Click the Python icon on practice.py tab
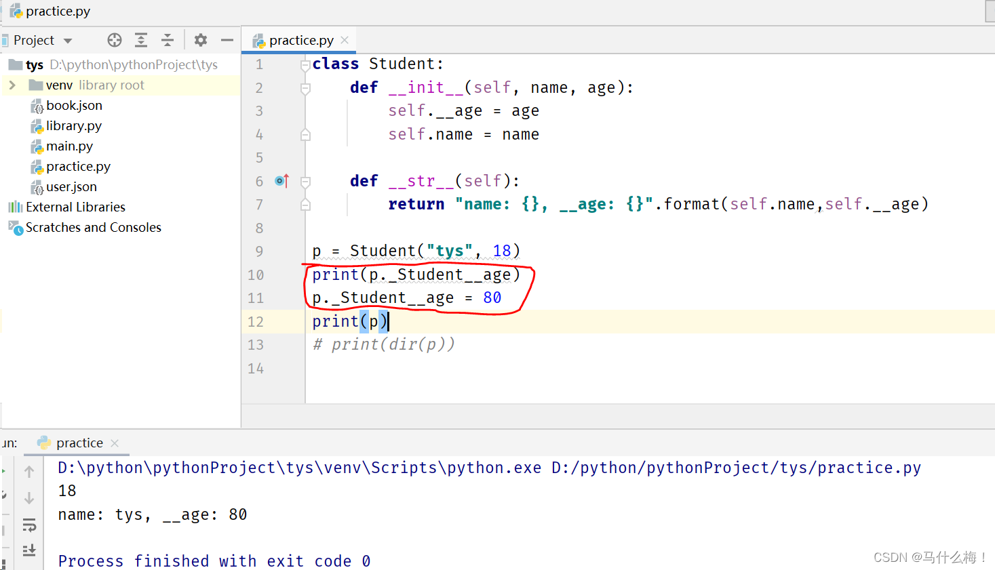This screenshot has height=570, width=995. click(260, 40)
